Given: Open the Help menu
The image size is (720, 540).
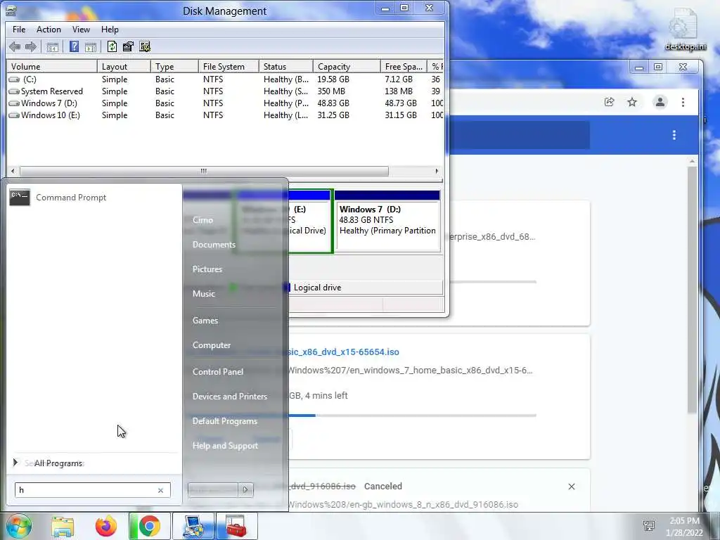Looking at the screenshot, I should (110, 30).
